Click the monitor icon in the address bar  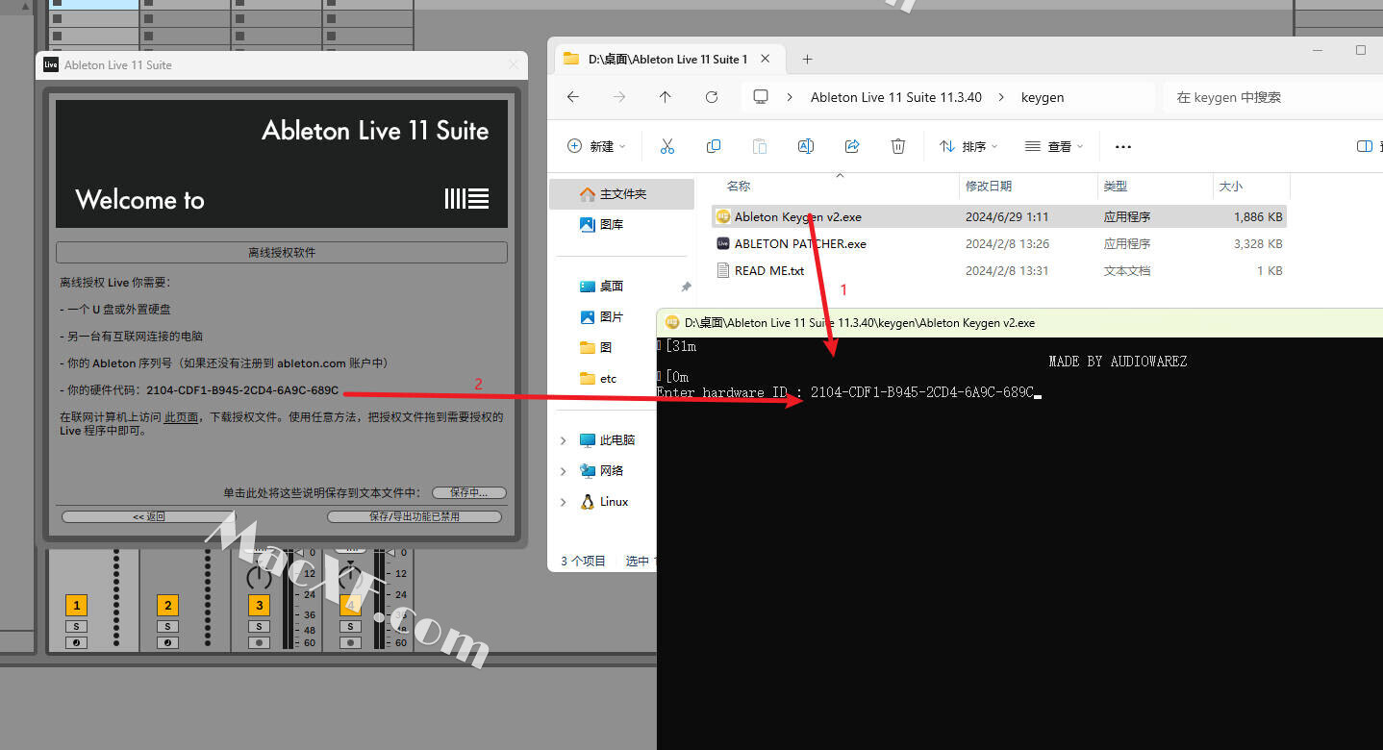(761, 97)
